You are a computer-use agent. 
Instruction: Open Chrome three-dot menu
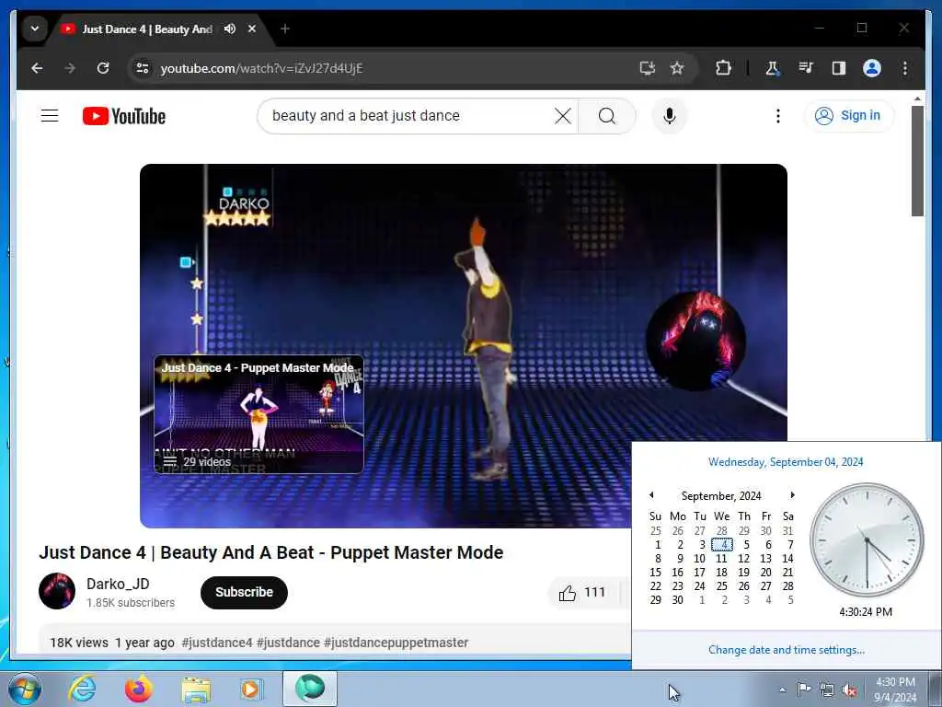pyautogui.click(x=905, y=68)
